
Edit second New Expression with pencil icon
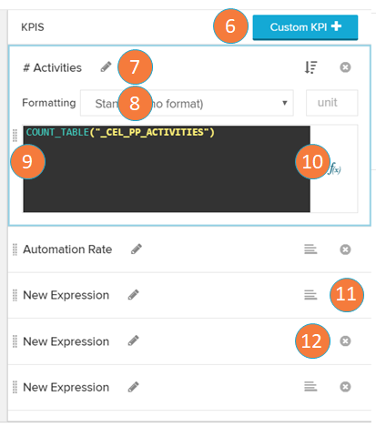pos(133,341)
